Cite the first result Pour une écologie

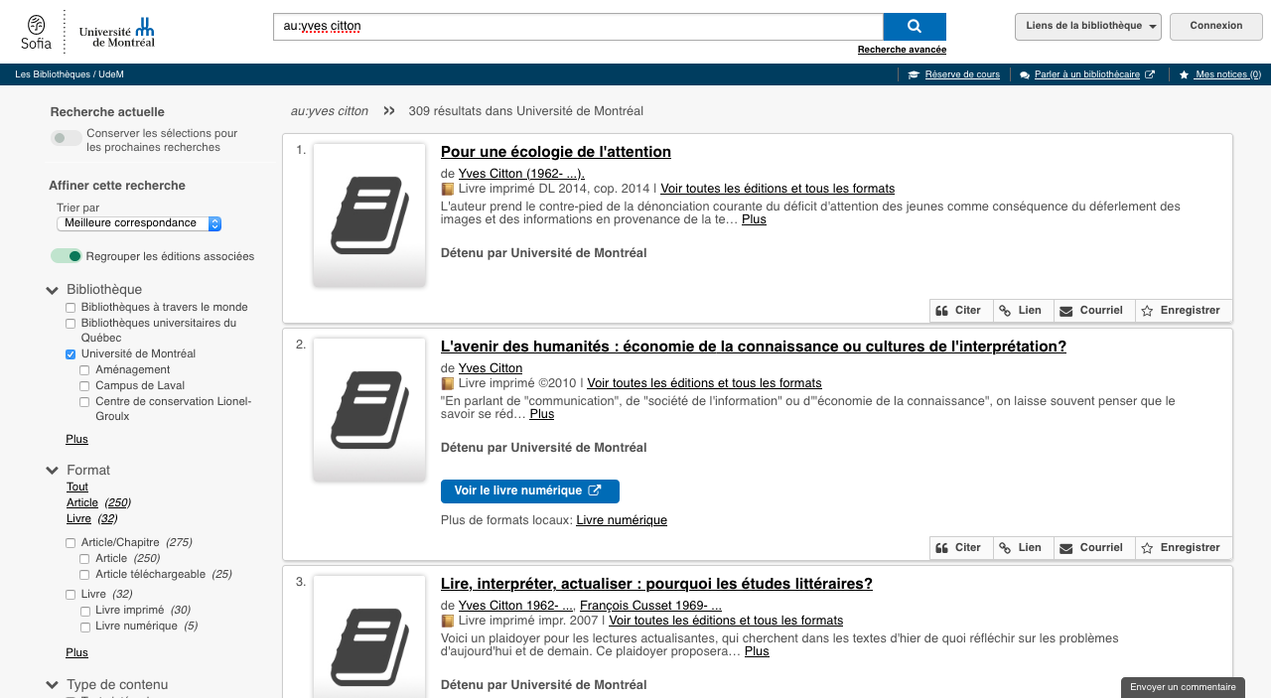click(958, 311)
